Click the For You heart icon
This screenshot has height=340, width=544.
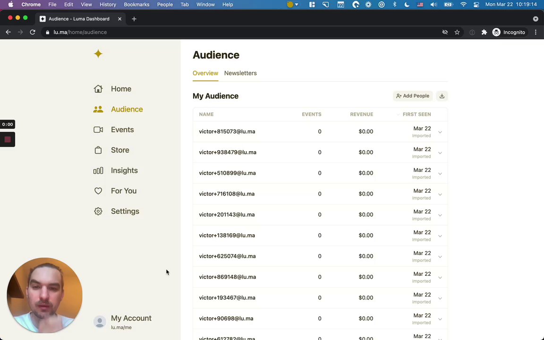coord(98,191)
